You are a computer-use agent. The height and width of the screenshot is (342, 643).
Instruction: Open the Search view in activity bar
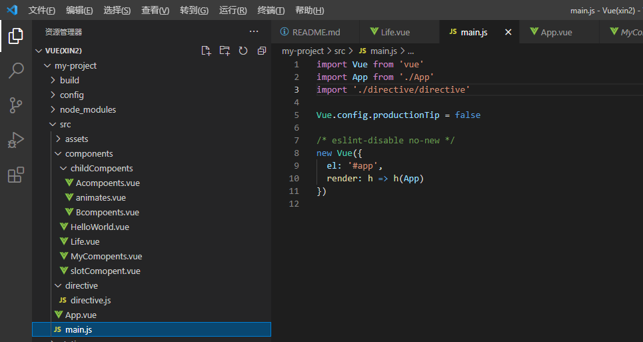[x=15, y=71]
